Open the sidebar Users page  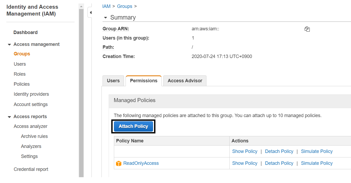[20, 64]
